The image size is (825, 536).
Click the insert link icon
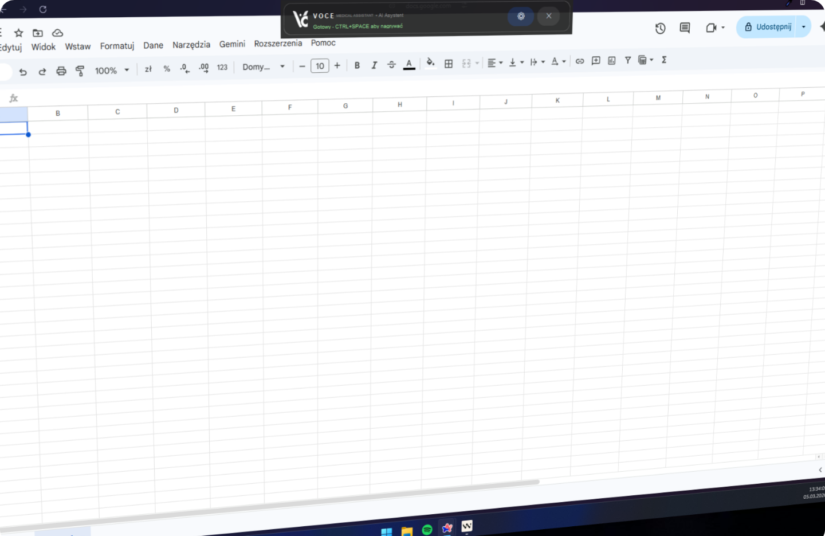(580, 61)
